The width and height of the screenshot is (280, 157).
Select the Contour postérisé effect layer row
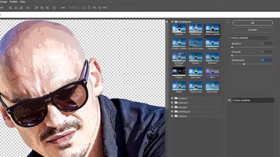click(x=253, y=100)
